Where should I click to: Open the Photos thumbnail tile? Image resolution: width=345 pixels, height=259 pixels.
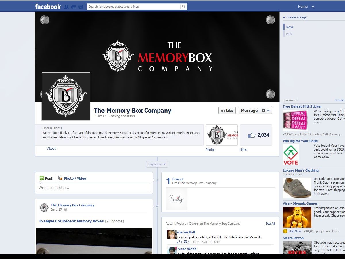pos(222,135)
